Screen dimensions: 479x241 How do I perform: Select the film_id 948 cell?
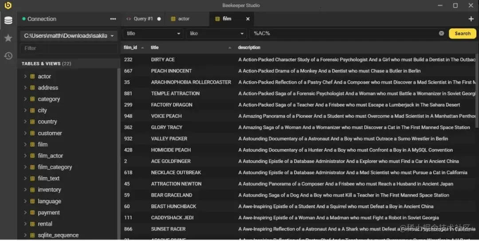click(128, 116)
